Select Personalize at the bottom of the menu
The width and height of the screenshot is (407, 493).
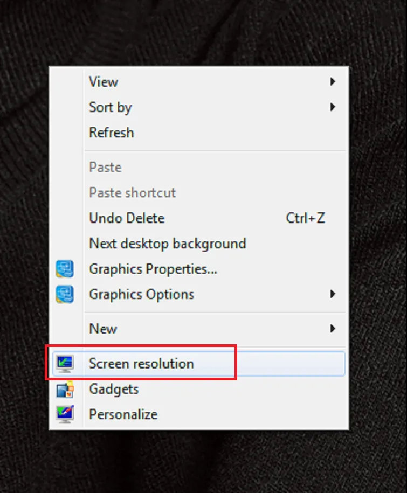[123, 414]
